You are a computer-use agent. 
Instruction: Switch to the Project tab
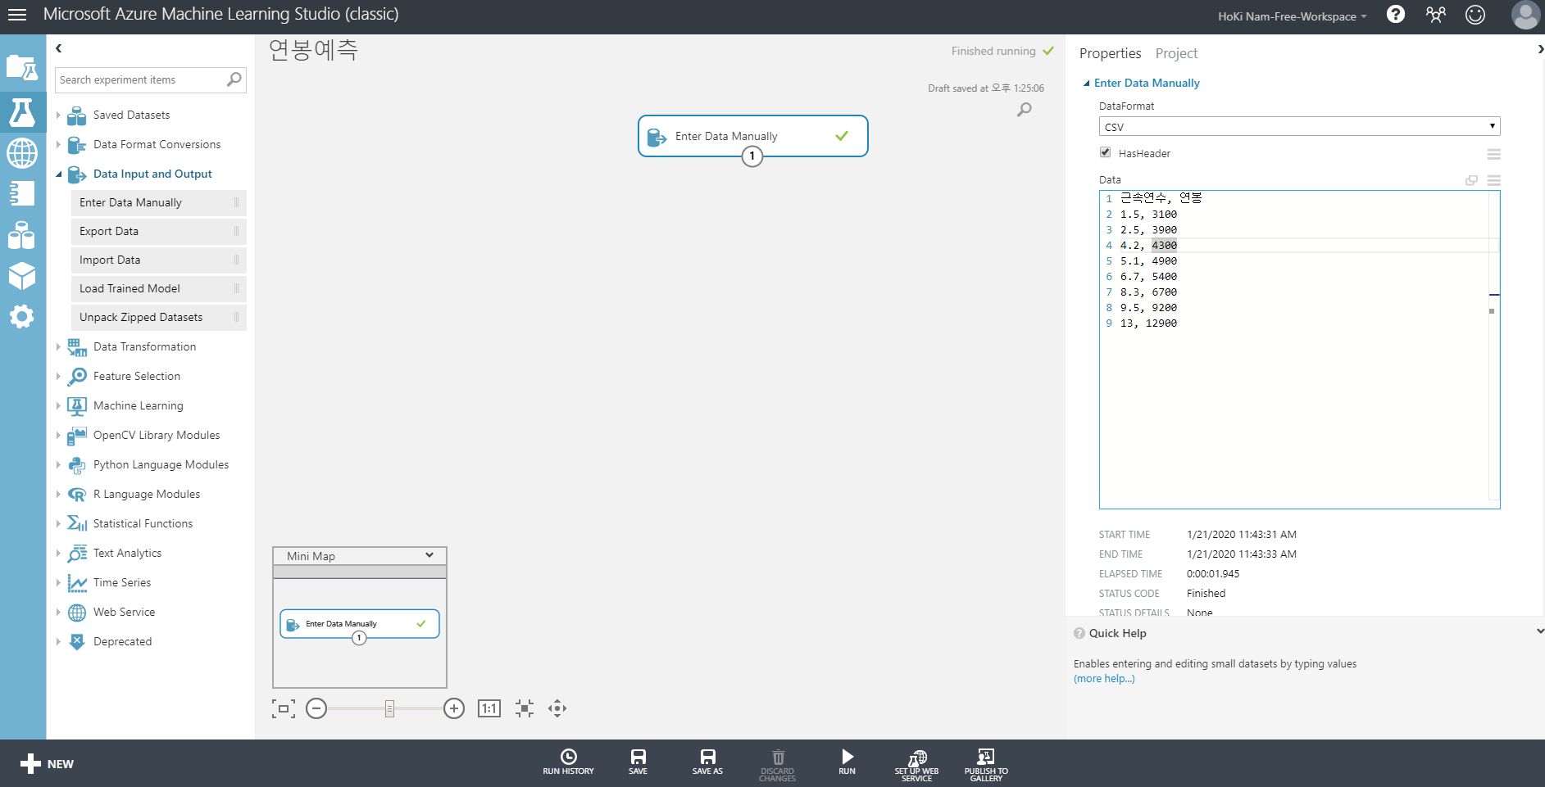tap(1176, 52)
